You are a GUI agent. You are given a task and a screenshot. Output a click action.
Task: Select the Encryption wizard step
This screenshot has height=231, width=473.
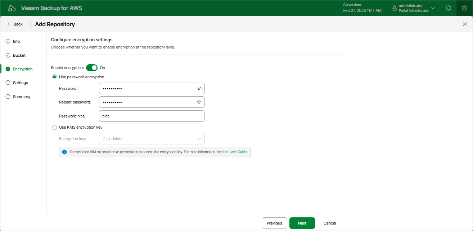click(x=23, y=69)
